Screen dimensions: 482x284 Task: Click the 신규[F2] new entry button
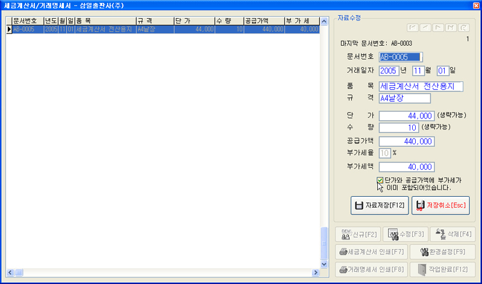coord(358,235)
